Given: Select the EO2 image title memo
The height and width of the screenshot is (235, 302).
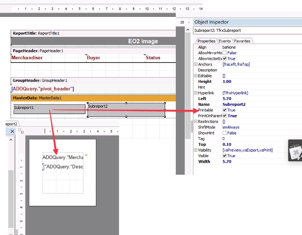Looking at the screenshot, I should tap(93, 41).
